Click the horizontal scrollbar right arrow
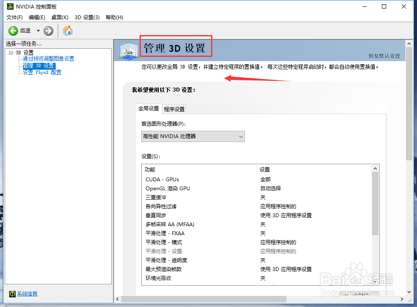Screen dimensions: 417x307 [402, 299]
